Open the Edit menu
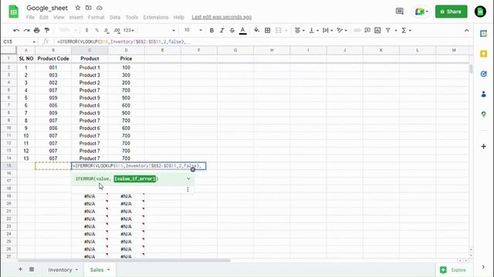Image resolution: width=494 pixels, height=277 pixels. click(44, 17)
